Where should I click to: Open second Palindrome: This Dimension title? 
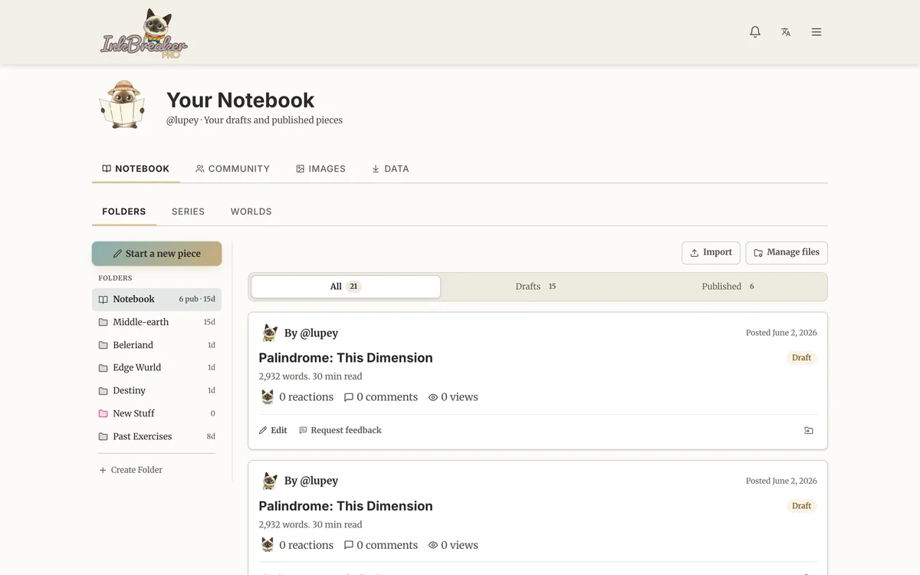click(346, 506)
